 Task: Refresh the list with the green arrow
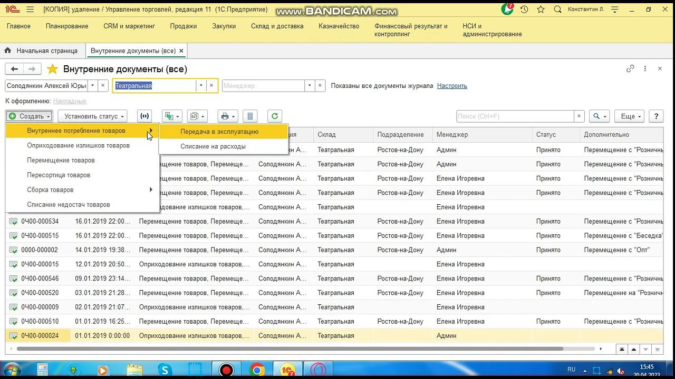(x=274, y=116)
